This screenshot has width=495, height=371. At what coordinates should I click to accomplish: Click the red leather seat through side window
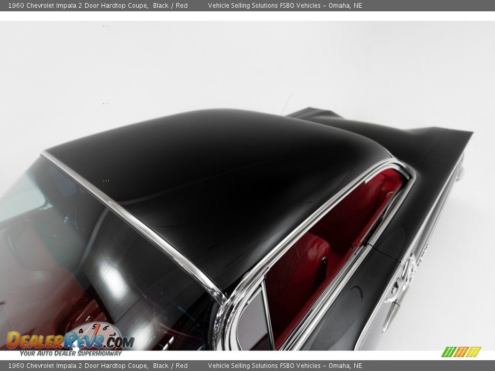[x=304, y=268]
